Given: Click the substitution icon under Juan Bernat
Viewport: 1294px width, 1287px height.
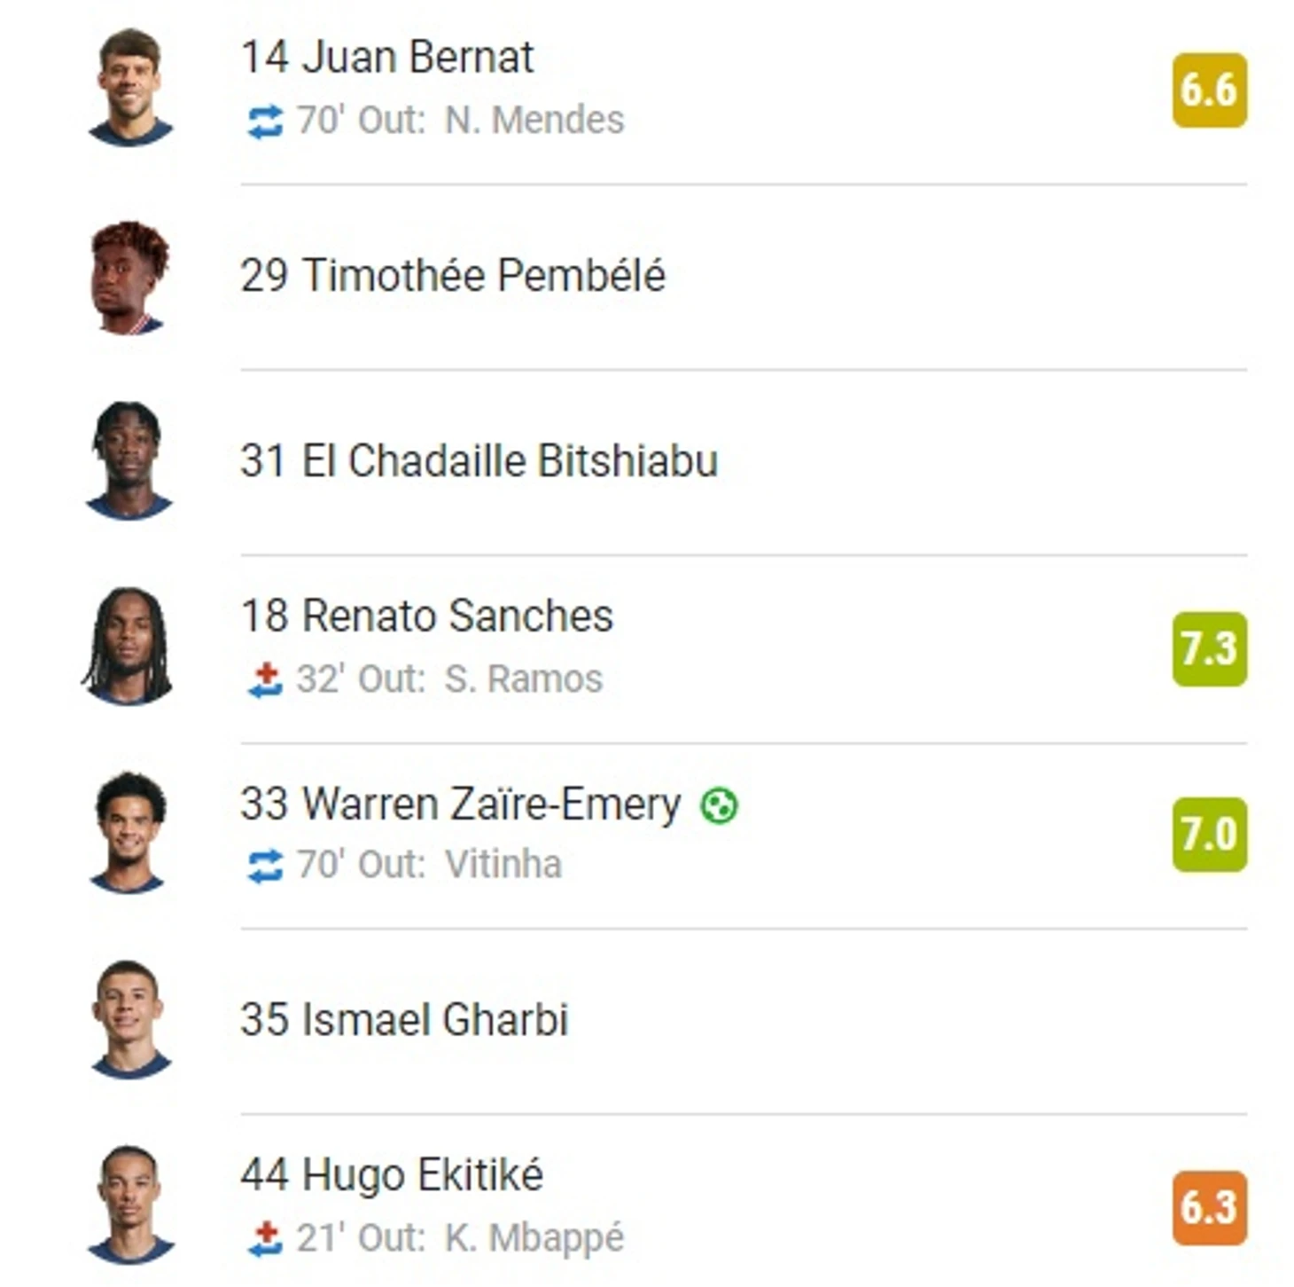Looking at the screenshot, I should coord(265,122).
